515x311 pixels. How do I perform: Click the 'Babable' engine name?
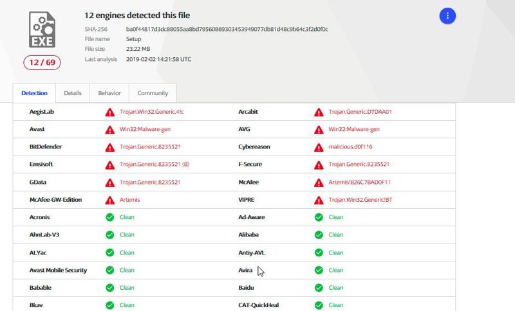41,288
